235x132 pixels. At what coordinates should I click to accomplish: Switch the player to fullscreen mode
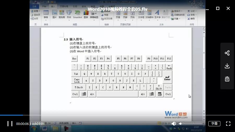click(x=228, y=124)
